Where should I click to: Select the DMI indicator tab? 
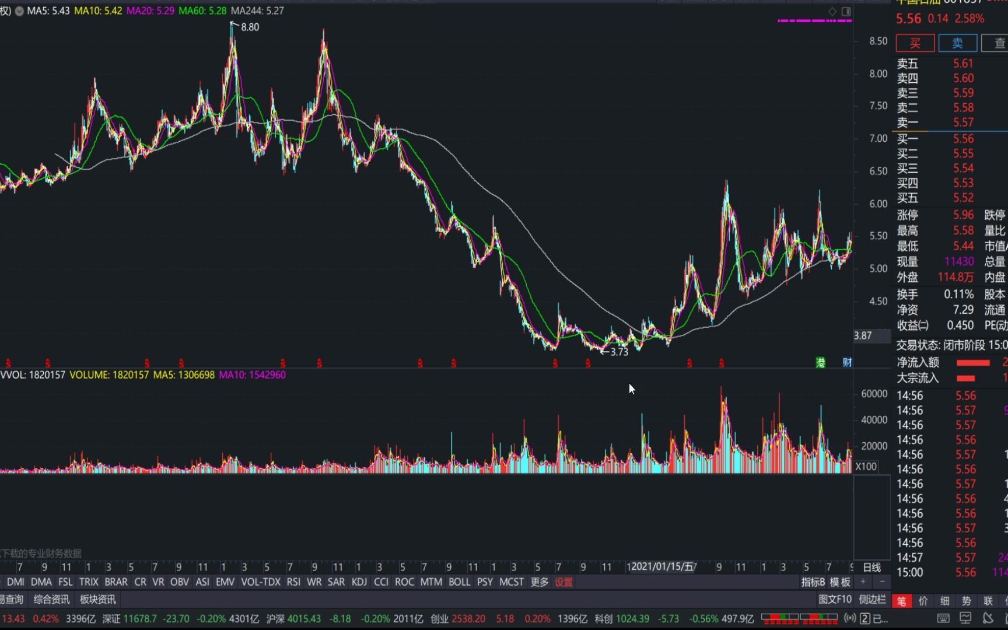click(15, 582)
